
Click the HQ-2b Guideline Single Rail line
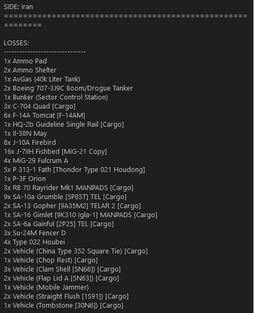click(x=64, y=125)
